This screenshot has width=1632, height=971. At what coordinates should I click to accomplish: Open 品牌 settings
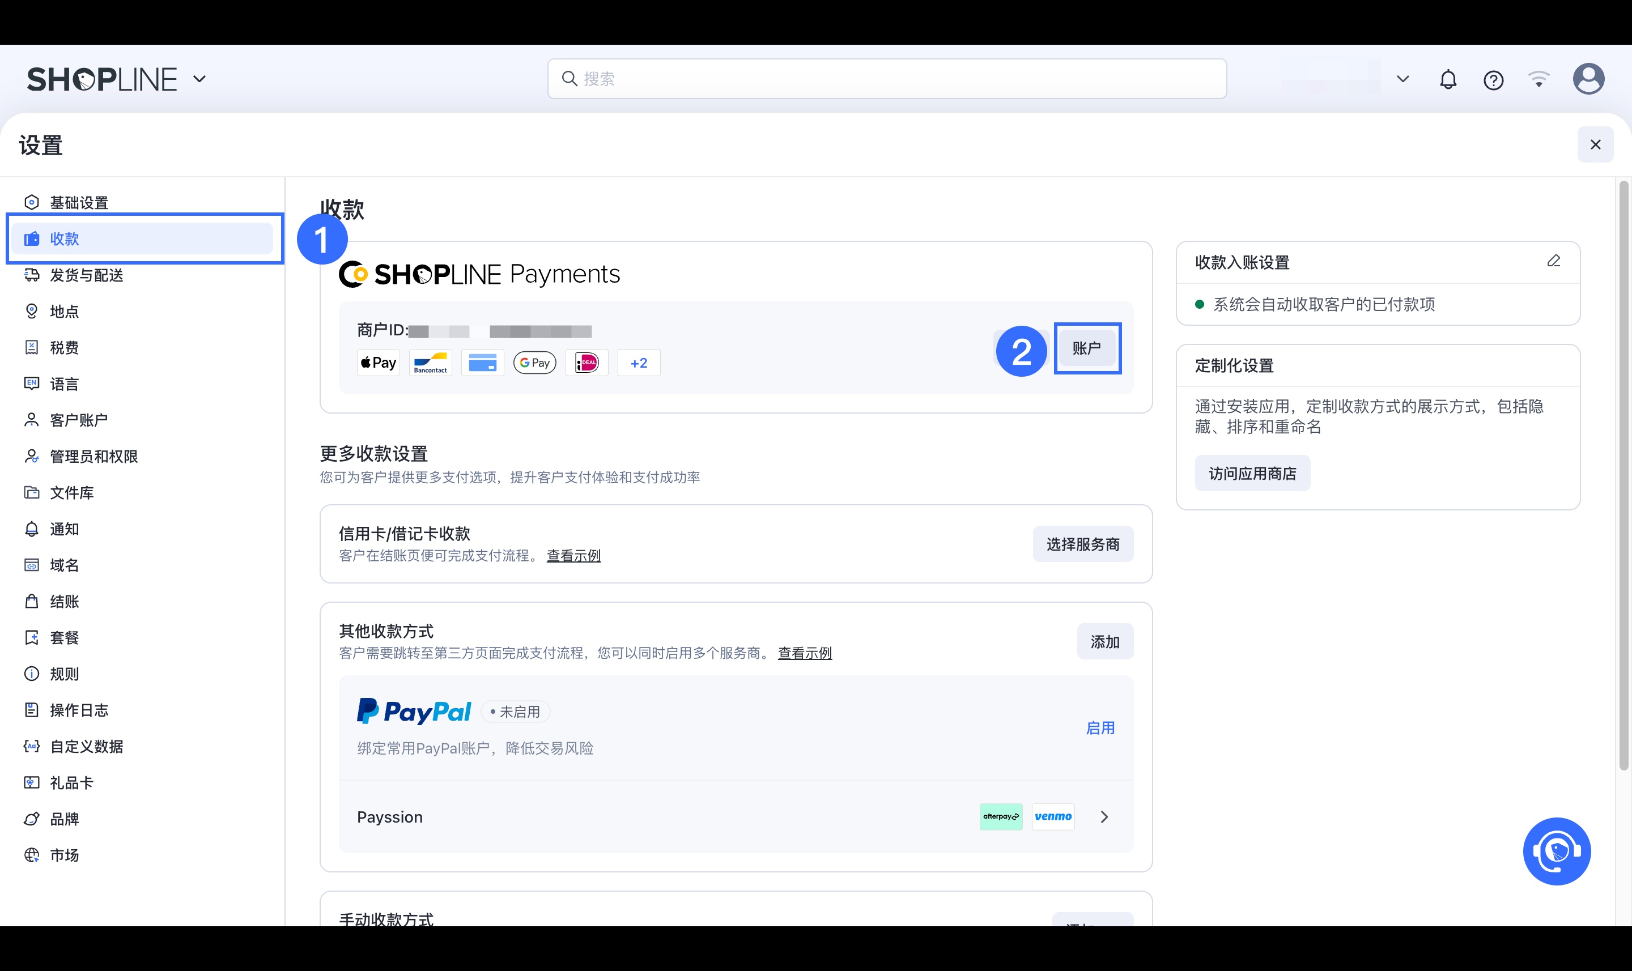pos(143,819)
